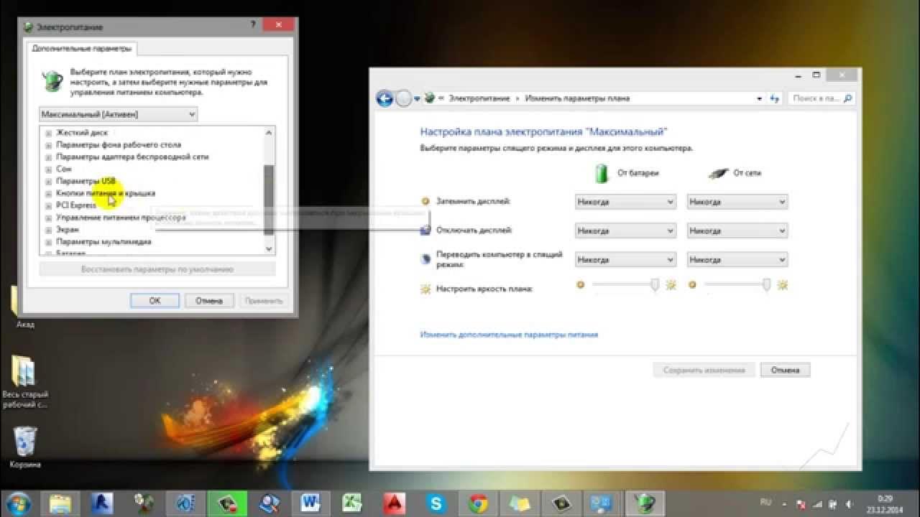Viewport: 920px width, 517px height.
Task: Open sleep mode battery dropdown
Action: point(626,260)
